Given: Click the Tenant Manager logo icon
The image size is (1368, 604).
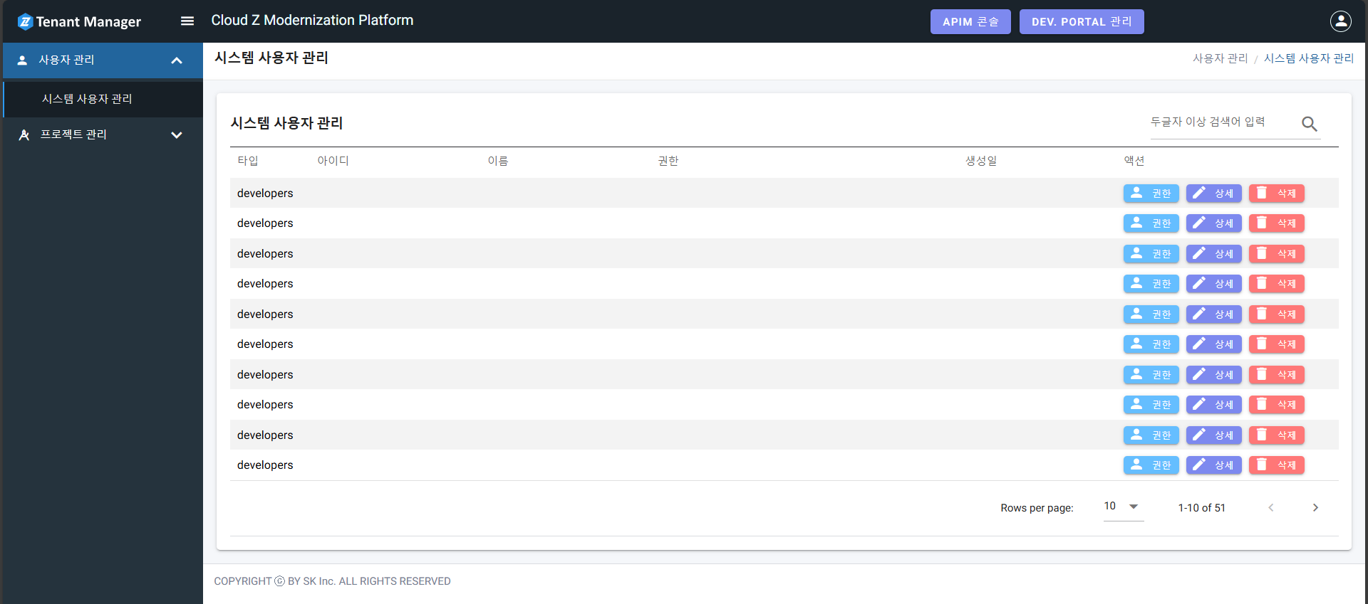Looking at the screenshot, I should (25, 22).
